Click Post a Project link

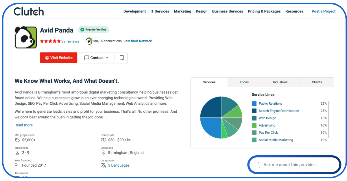(x=324, y=11)
